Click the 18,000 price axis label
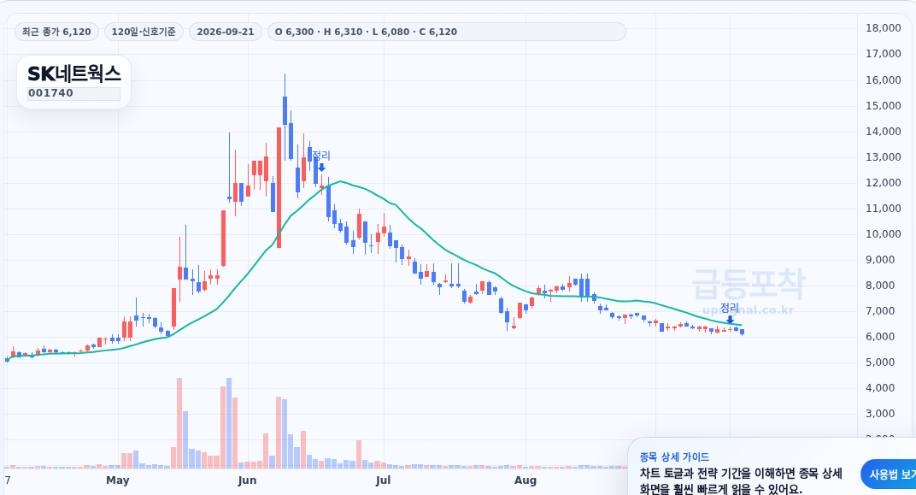The image size is (916, 495). point(883,28)
